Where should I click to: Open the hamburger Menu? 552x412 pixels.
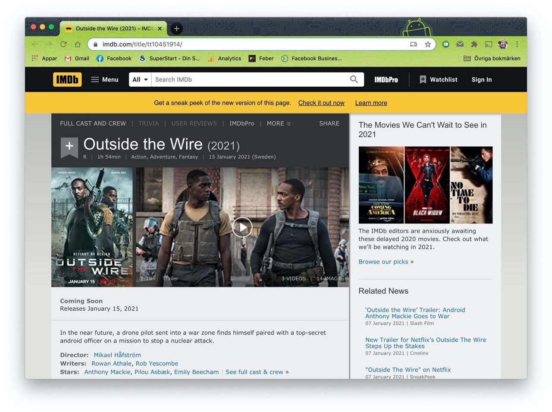[x=104, y=79]
